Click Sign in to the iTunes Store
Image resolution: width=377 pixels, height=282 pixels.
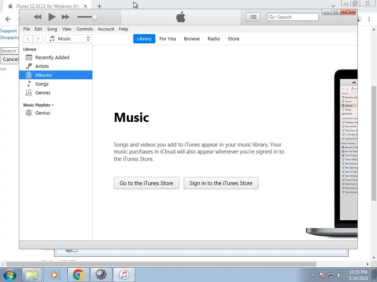click(x=221, y=183)
